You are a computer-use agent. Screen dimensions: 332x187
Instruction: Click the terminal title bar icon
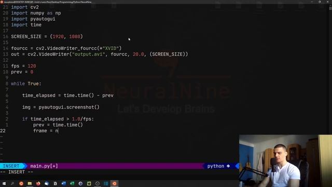[2, 2]
